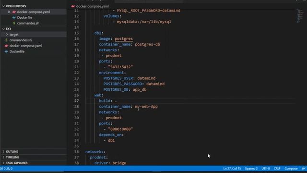The height and width of the screenshot is (173, 307).
Task: Expand the Task Explorer panel
Action: pyautogui.click(x=3, y=163)
